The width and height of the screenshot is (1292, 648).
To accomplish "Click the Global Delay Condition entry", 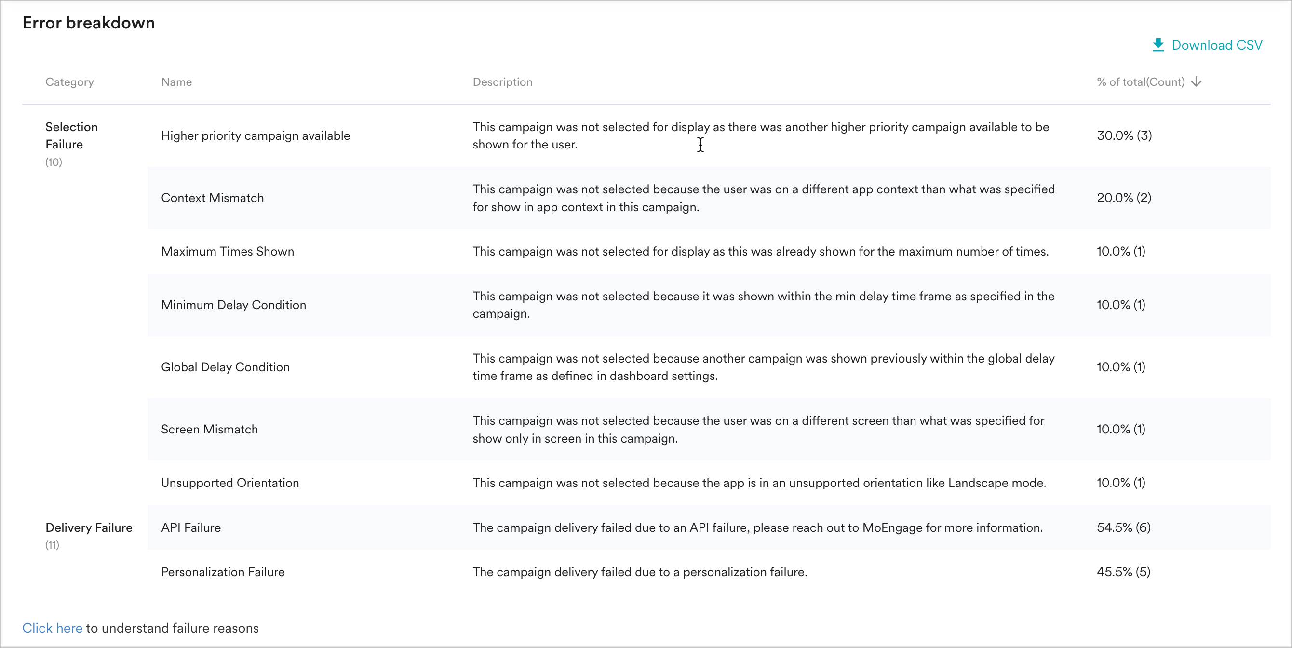I will (x=225, y=367).
